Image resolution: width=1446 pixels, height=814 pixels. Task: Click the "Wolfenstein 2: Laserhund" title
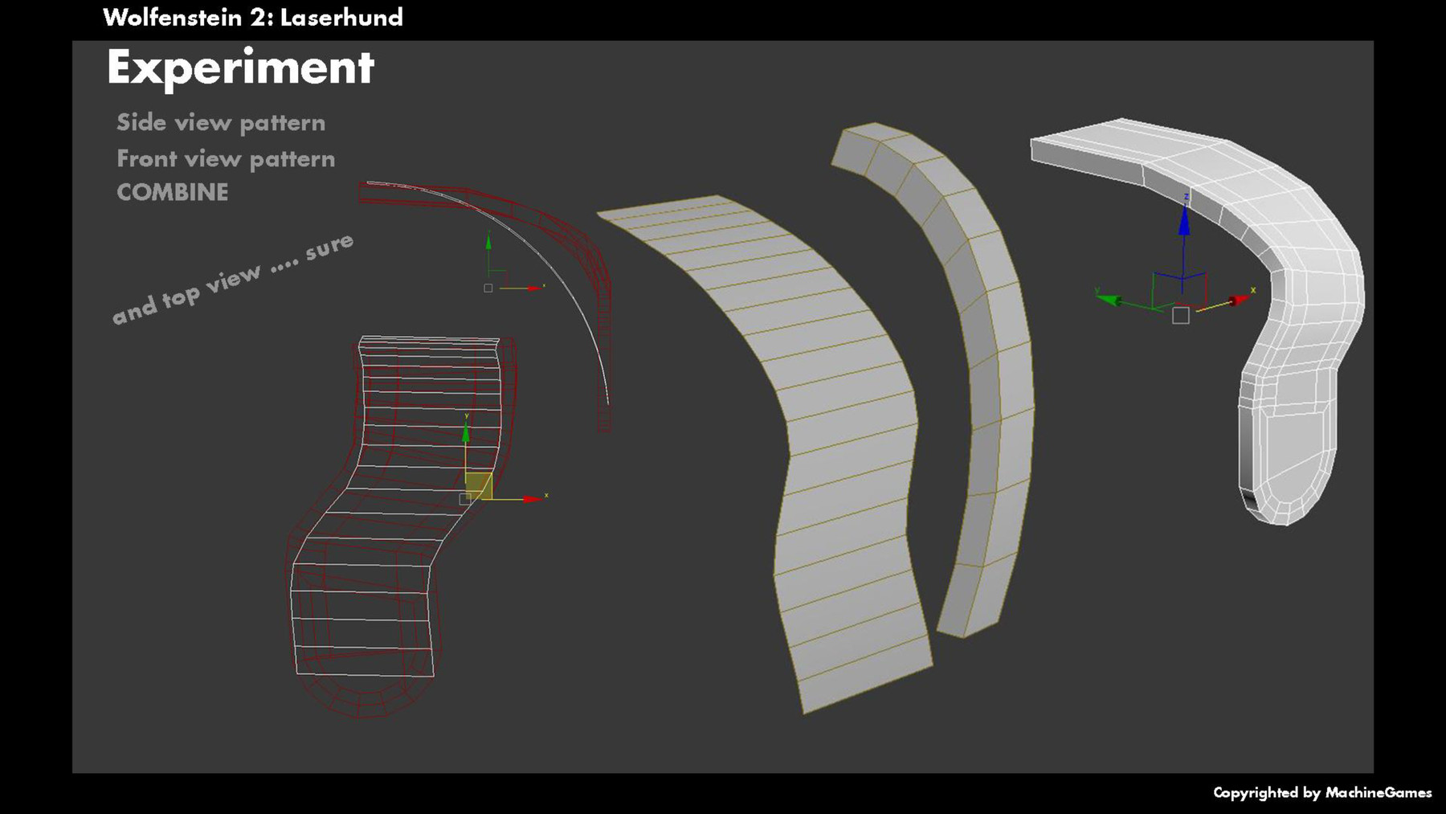click(253, 17)
